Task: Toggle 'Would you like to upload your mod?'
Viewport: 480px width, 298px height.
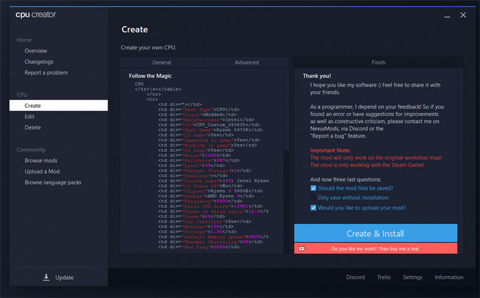Action: point(314,208)
